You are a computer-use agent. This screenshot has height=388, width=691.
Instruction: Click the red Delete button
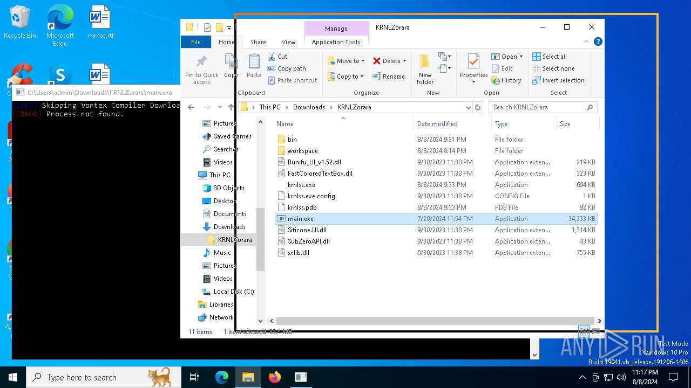tap(389, 61)
